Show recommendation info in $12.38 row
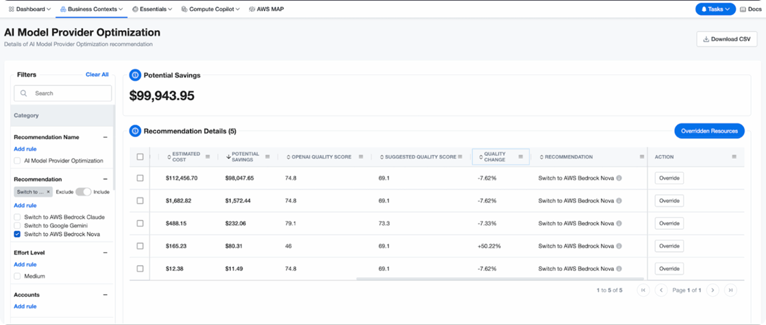The height and width of the screenshot is (325, 766). click(619, 268)
